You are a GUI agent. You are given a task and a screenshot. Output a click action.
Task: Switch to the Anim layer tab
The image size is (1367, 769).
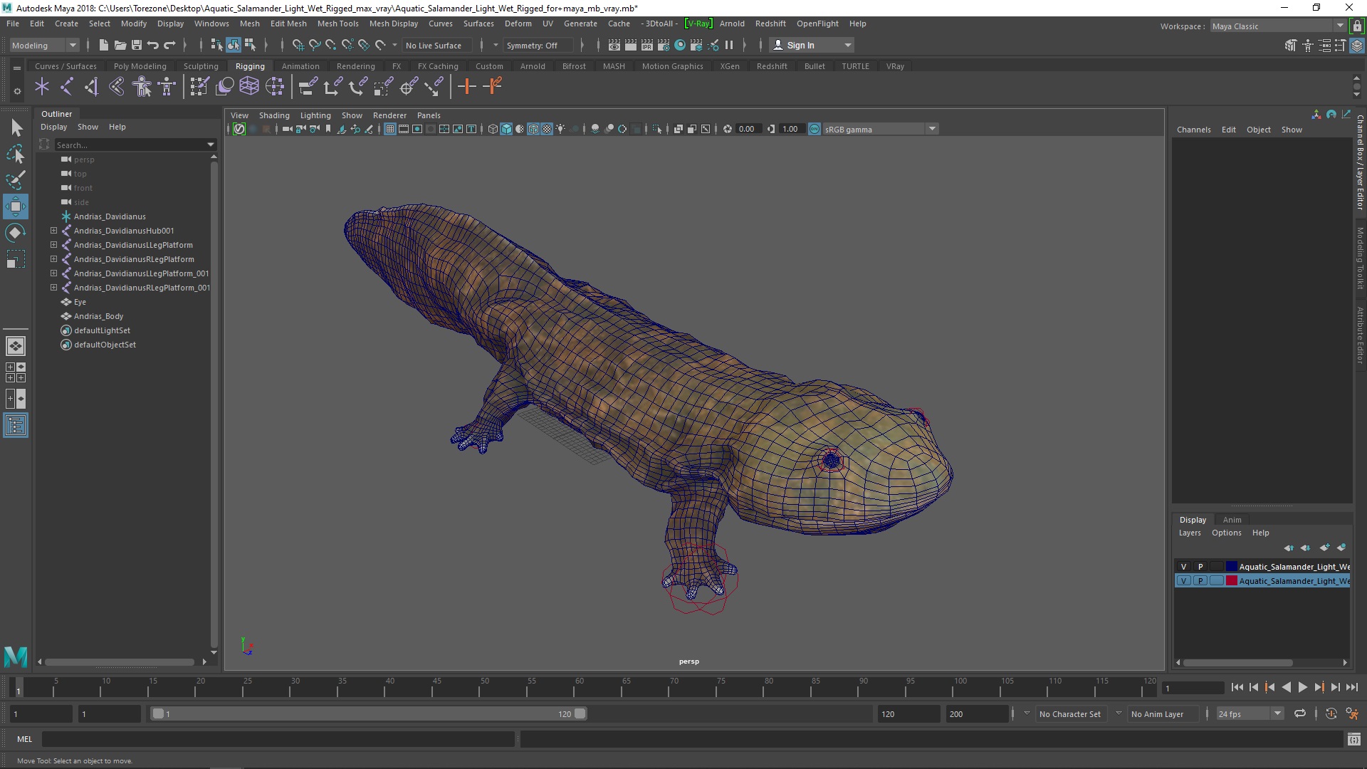[1232, 520]
